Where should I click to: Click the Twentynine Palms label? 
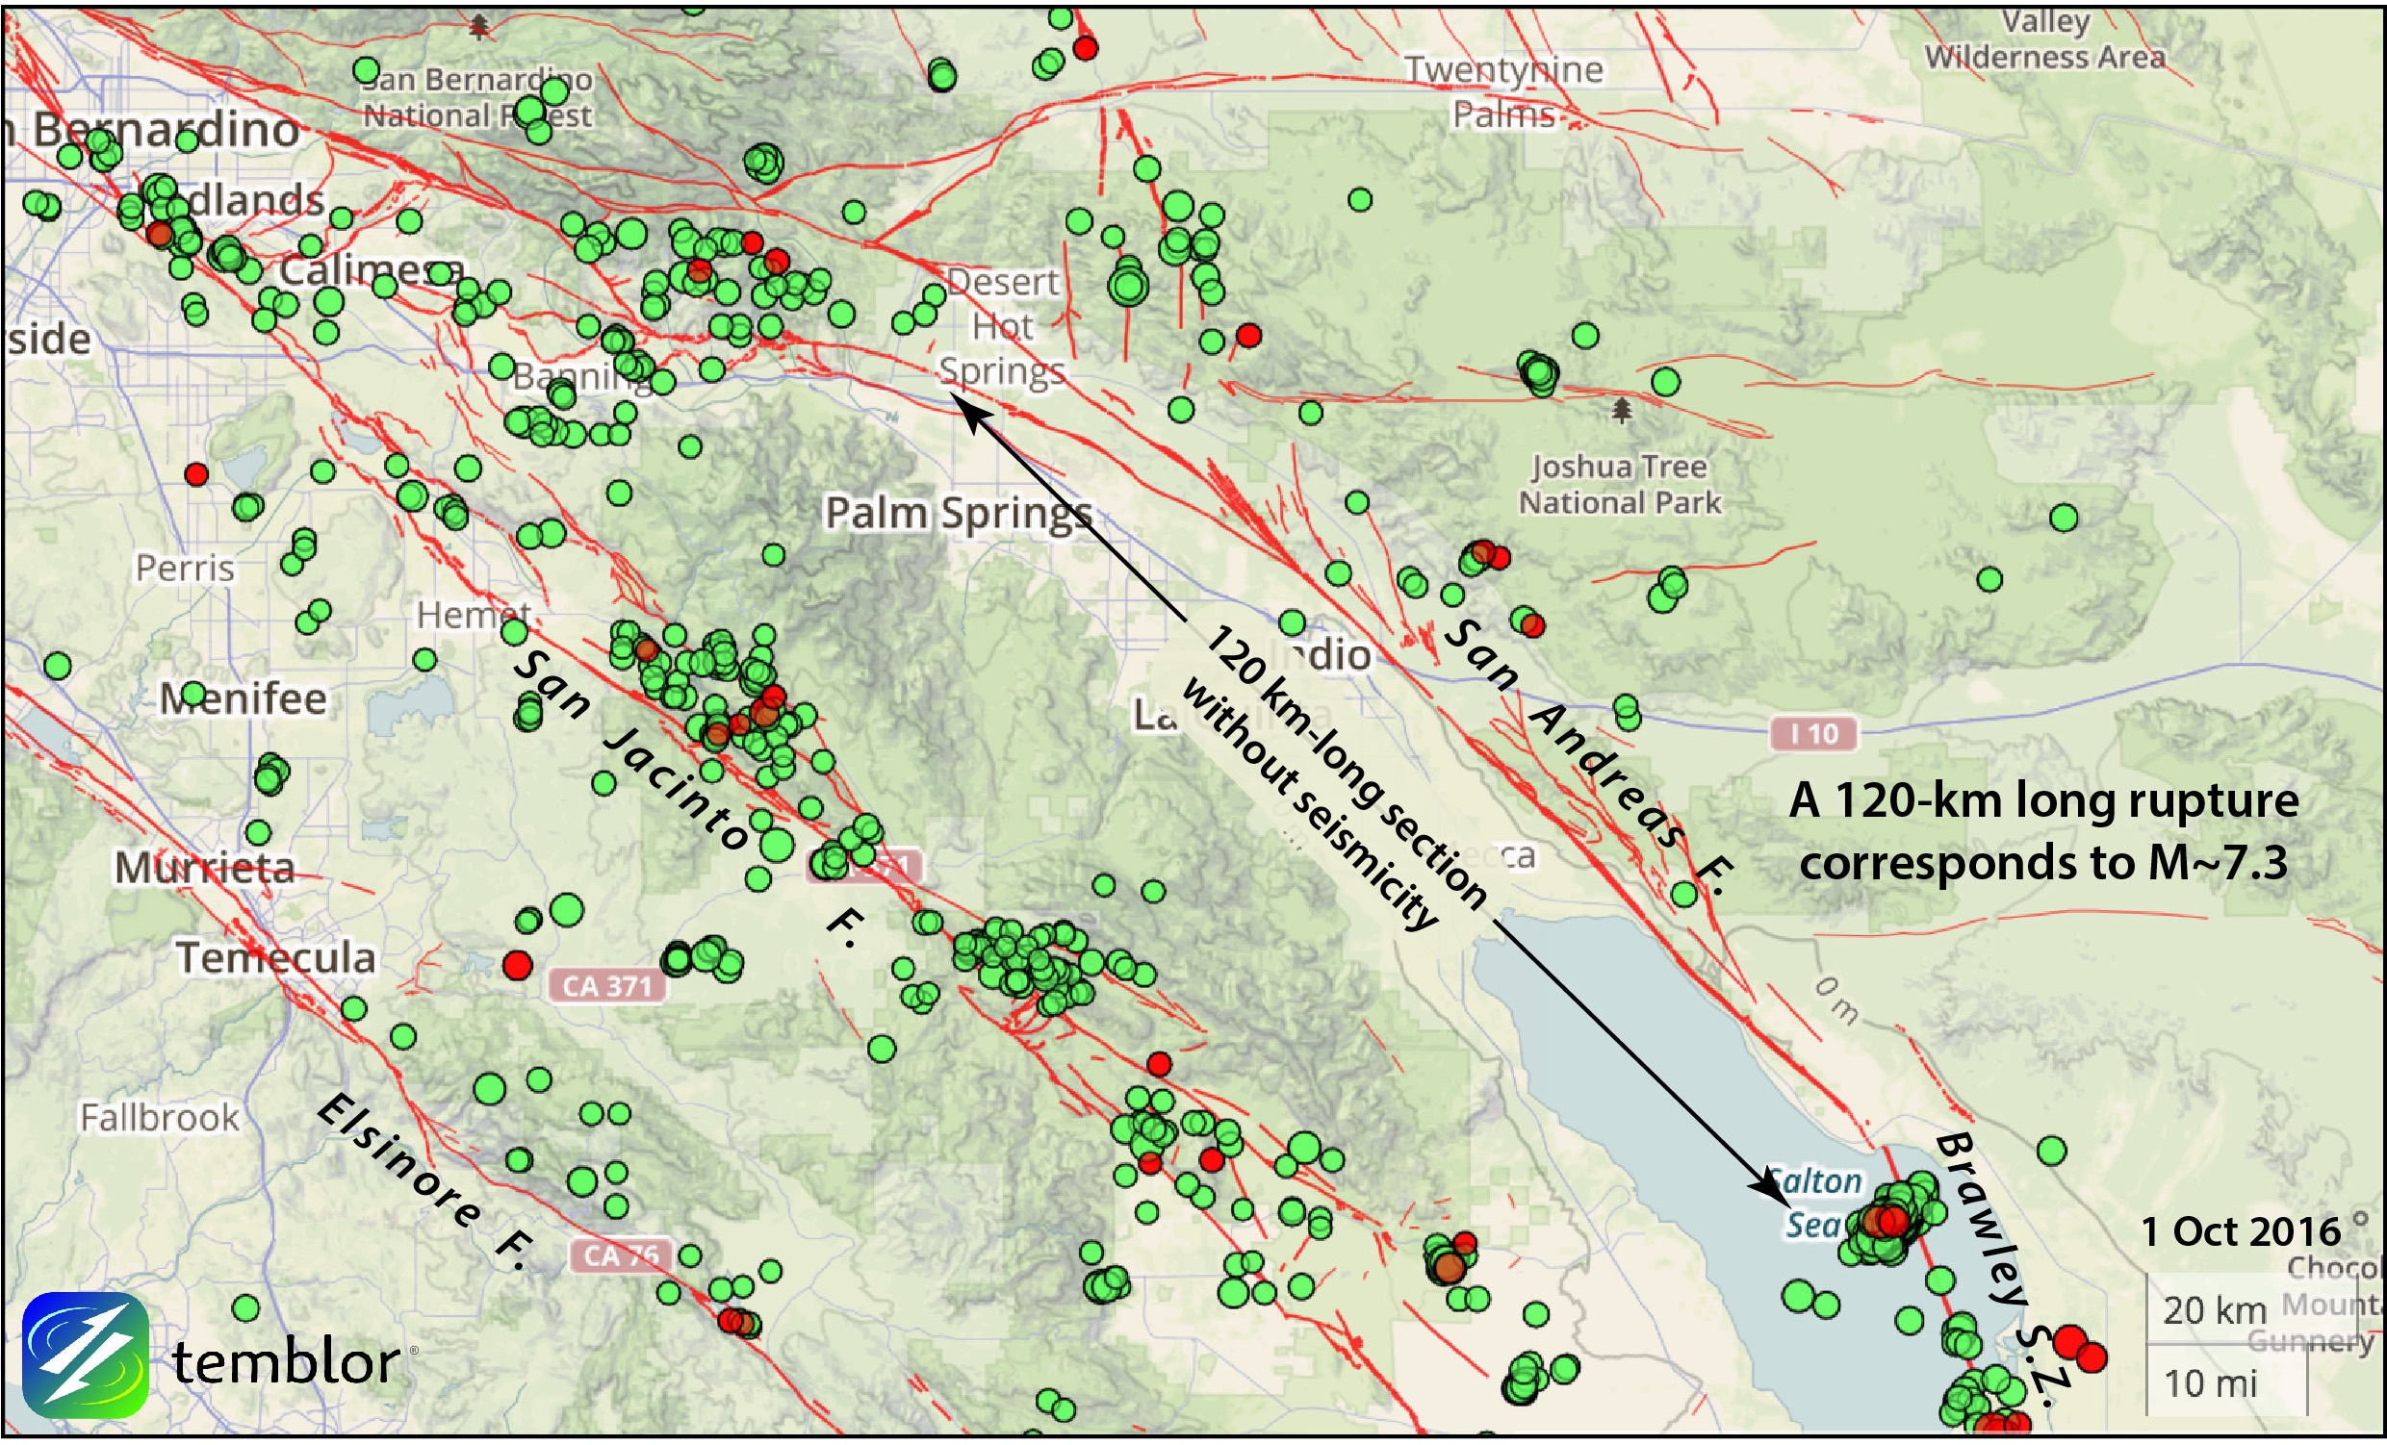(x=1503, y=91)
